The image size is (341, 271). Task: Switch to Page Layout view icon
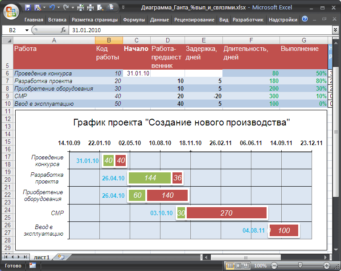click(x=238, y=266)
